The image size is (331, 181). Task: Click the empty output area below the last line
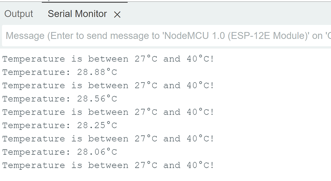(165, 176)
